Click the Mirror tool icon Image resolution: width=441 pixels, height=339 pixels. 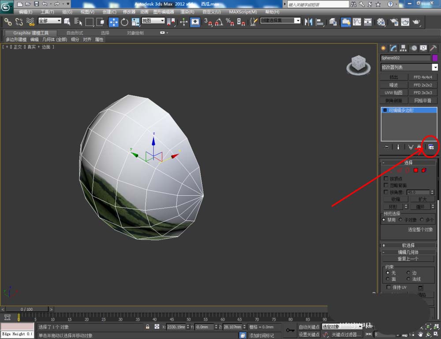click(308, 22)
